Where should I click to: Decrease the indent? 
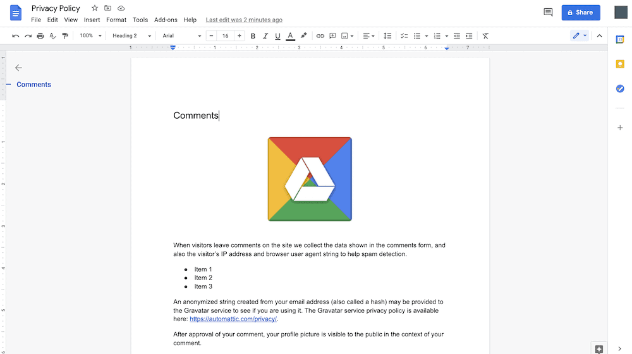click(x=457, y=36)
